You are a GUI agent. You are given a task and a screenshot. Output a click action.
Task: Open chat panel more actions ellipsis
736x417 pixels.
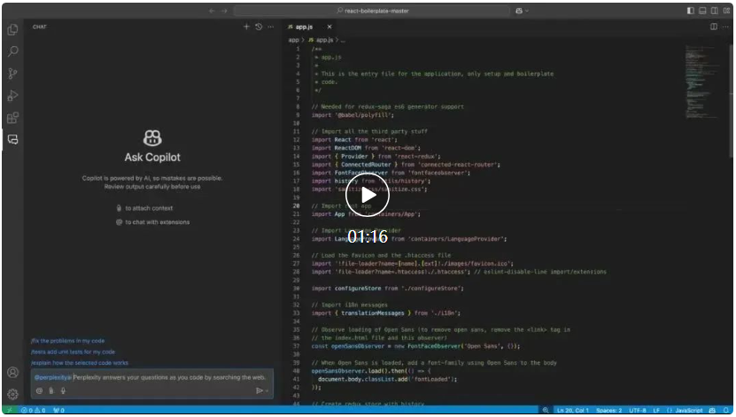[x=271, y=27]
